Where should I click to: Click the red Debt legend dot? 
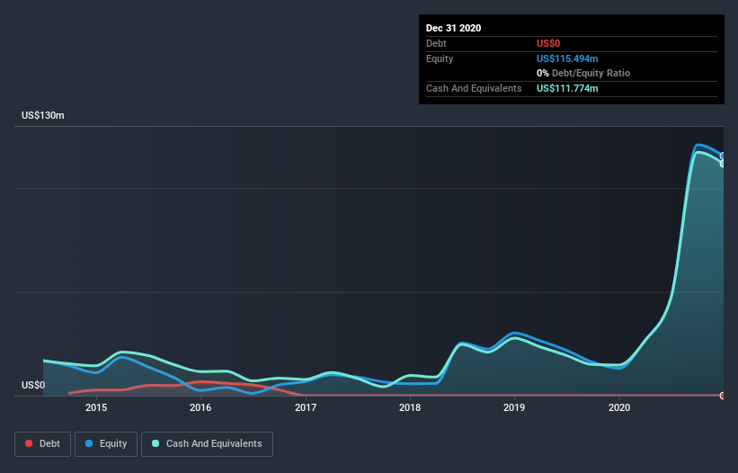pos(29,443)
